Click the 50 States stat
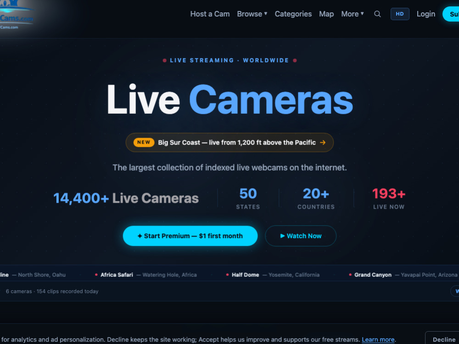Viewport: 459px width, 344px height. 248,198
